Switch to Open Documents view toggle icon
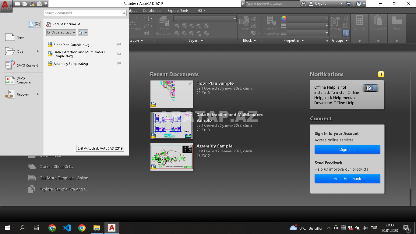Viewport: 416px width, 234px height. click(37, 24)
